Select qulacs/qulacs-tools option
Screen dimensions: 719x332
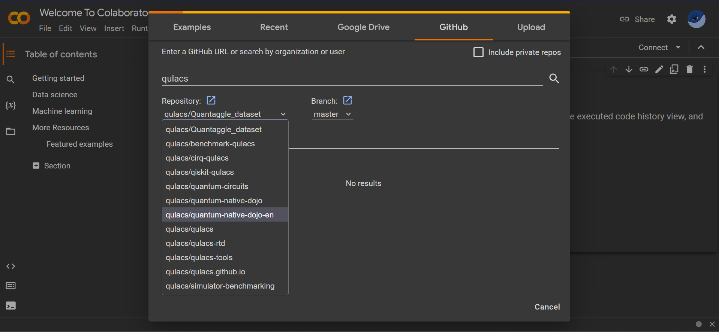click(x=225, y=258)
